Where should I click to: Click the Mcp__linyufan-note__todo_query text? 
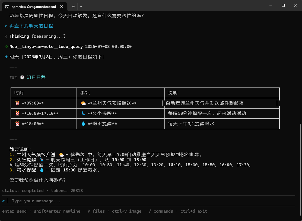[46, 47]
